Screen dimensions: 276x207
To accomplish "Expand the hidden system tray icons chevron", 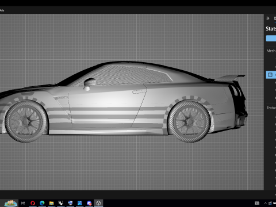I will (265, 203).
